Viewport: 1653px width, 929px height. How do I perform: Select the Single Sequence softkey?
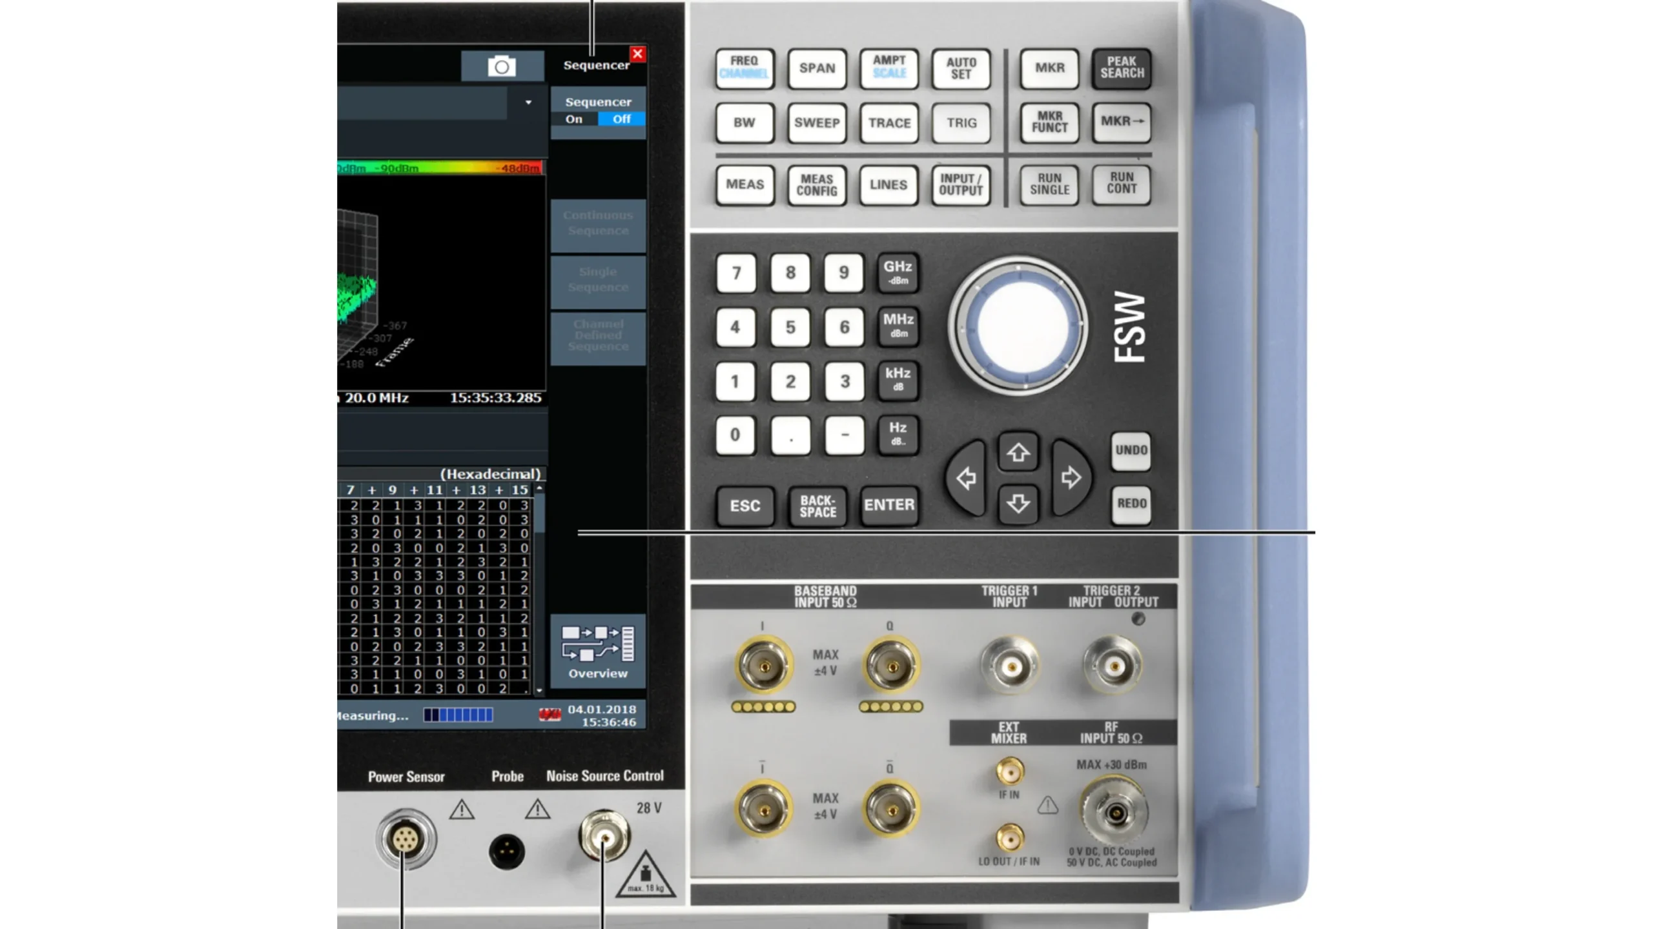(597, 280)
